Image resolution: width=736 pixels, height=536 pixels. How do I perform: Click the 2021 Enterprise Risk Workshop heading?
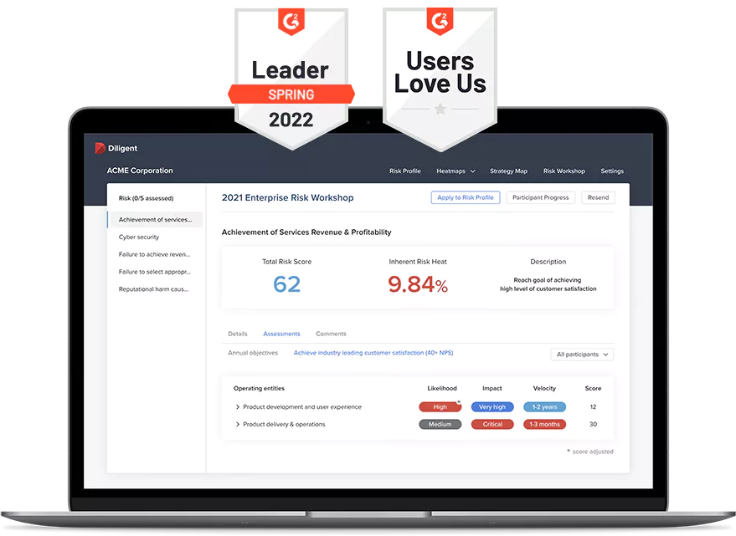point(288,198)
